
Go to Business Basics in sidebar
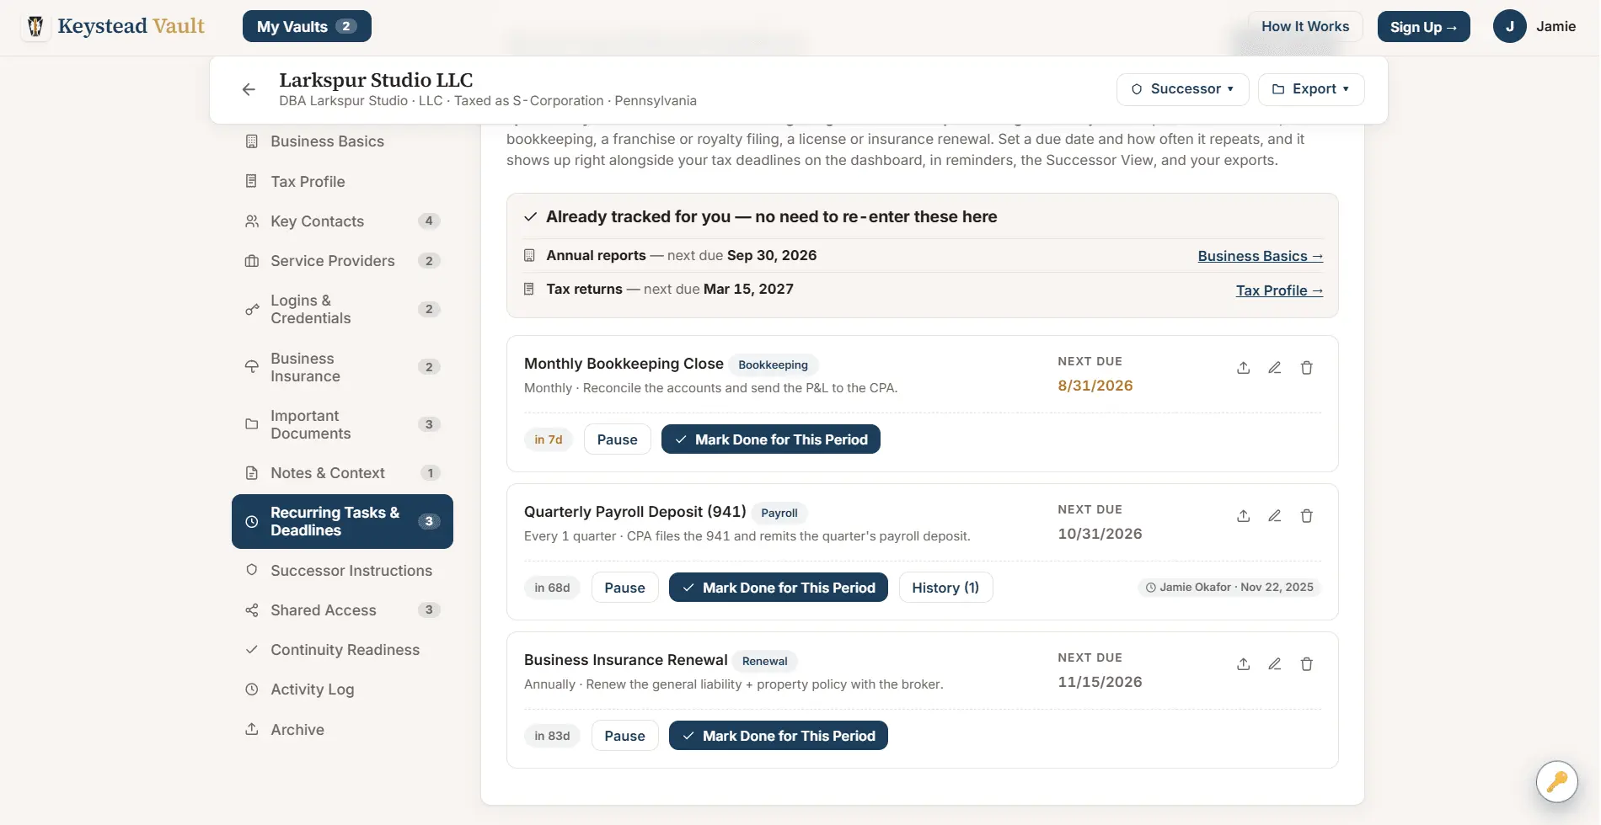pyautogui.click(x=342, y=141)
